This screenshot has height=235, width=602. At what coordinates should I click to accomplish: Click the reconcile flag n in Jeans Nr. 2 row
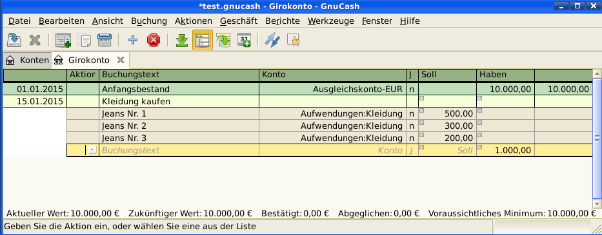click(x=412, y=126)
